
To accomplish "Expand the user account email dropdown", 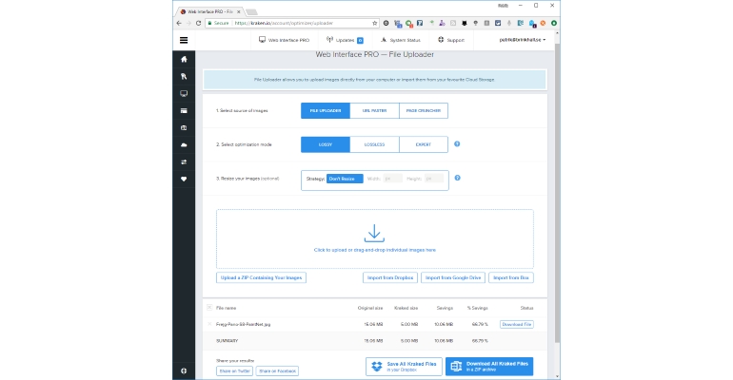I will (x=523, y=40).
